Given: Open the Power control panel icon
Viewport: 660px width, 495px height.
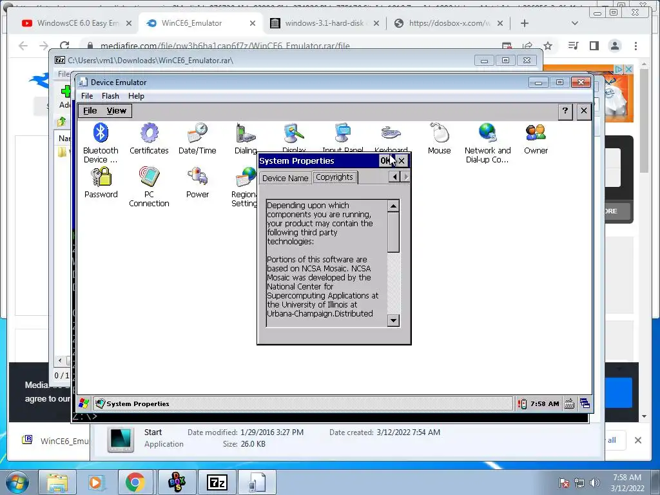Looking at the screenshot, I should coord(197,182).
